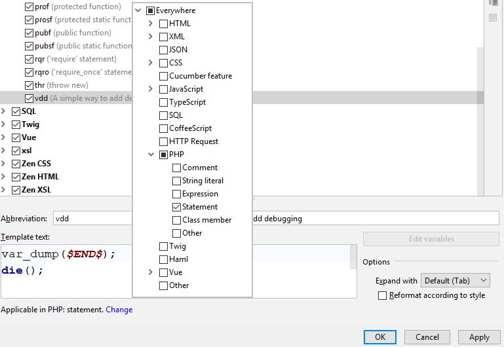Disable the Zen HTML group checkbox
The height and width of the screenshot is (347, 504).
click(x=16, y=177)
